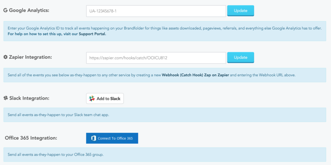Connect To Office 365
The width and height of the screenshot is (331, 165).
tap(112, 138)
